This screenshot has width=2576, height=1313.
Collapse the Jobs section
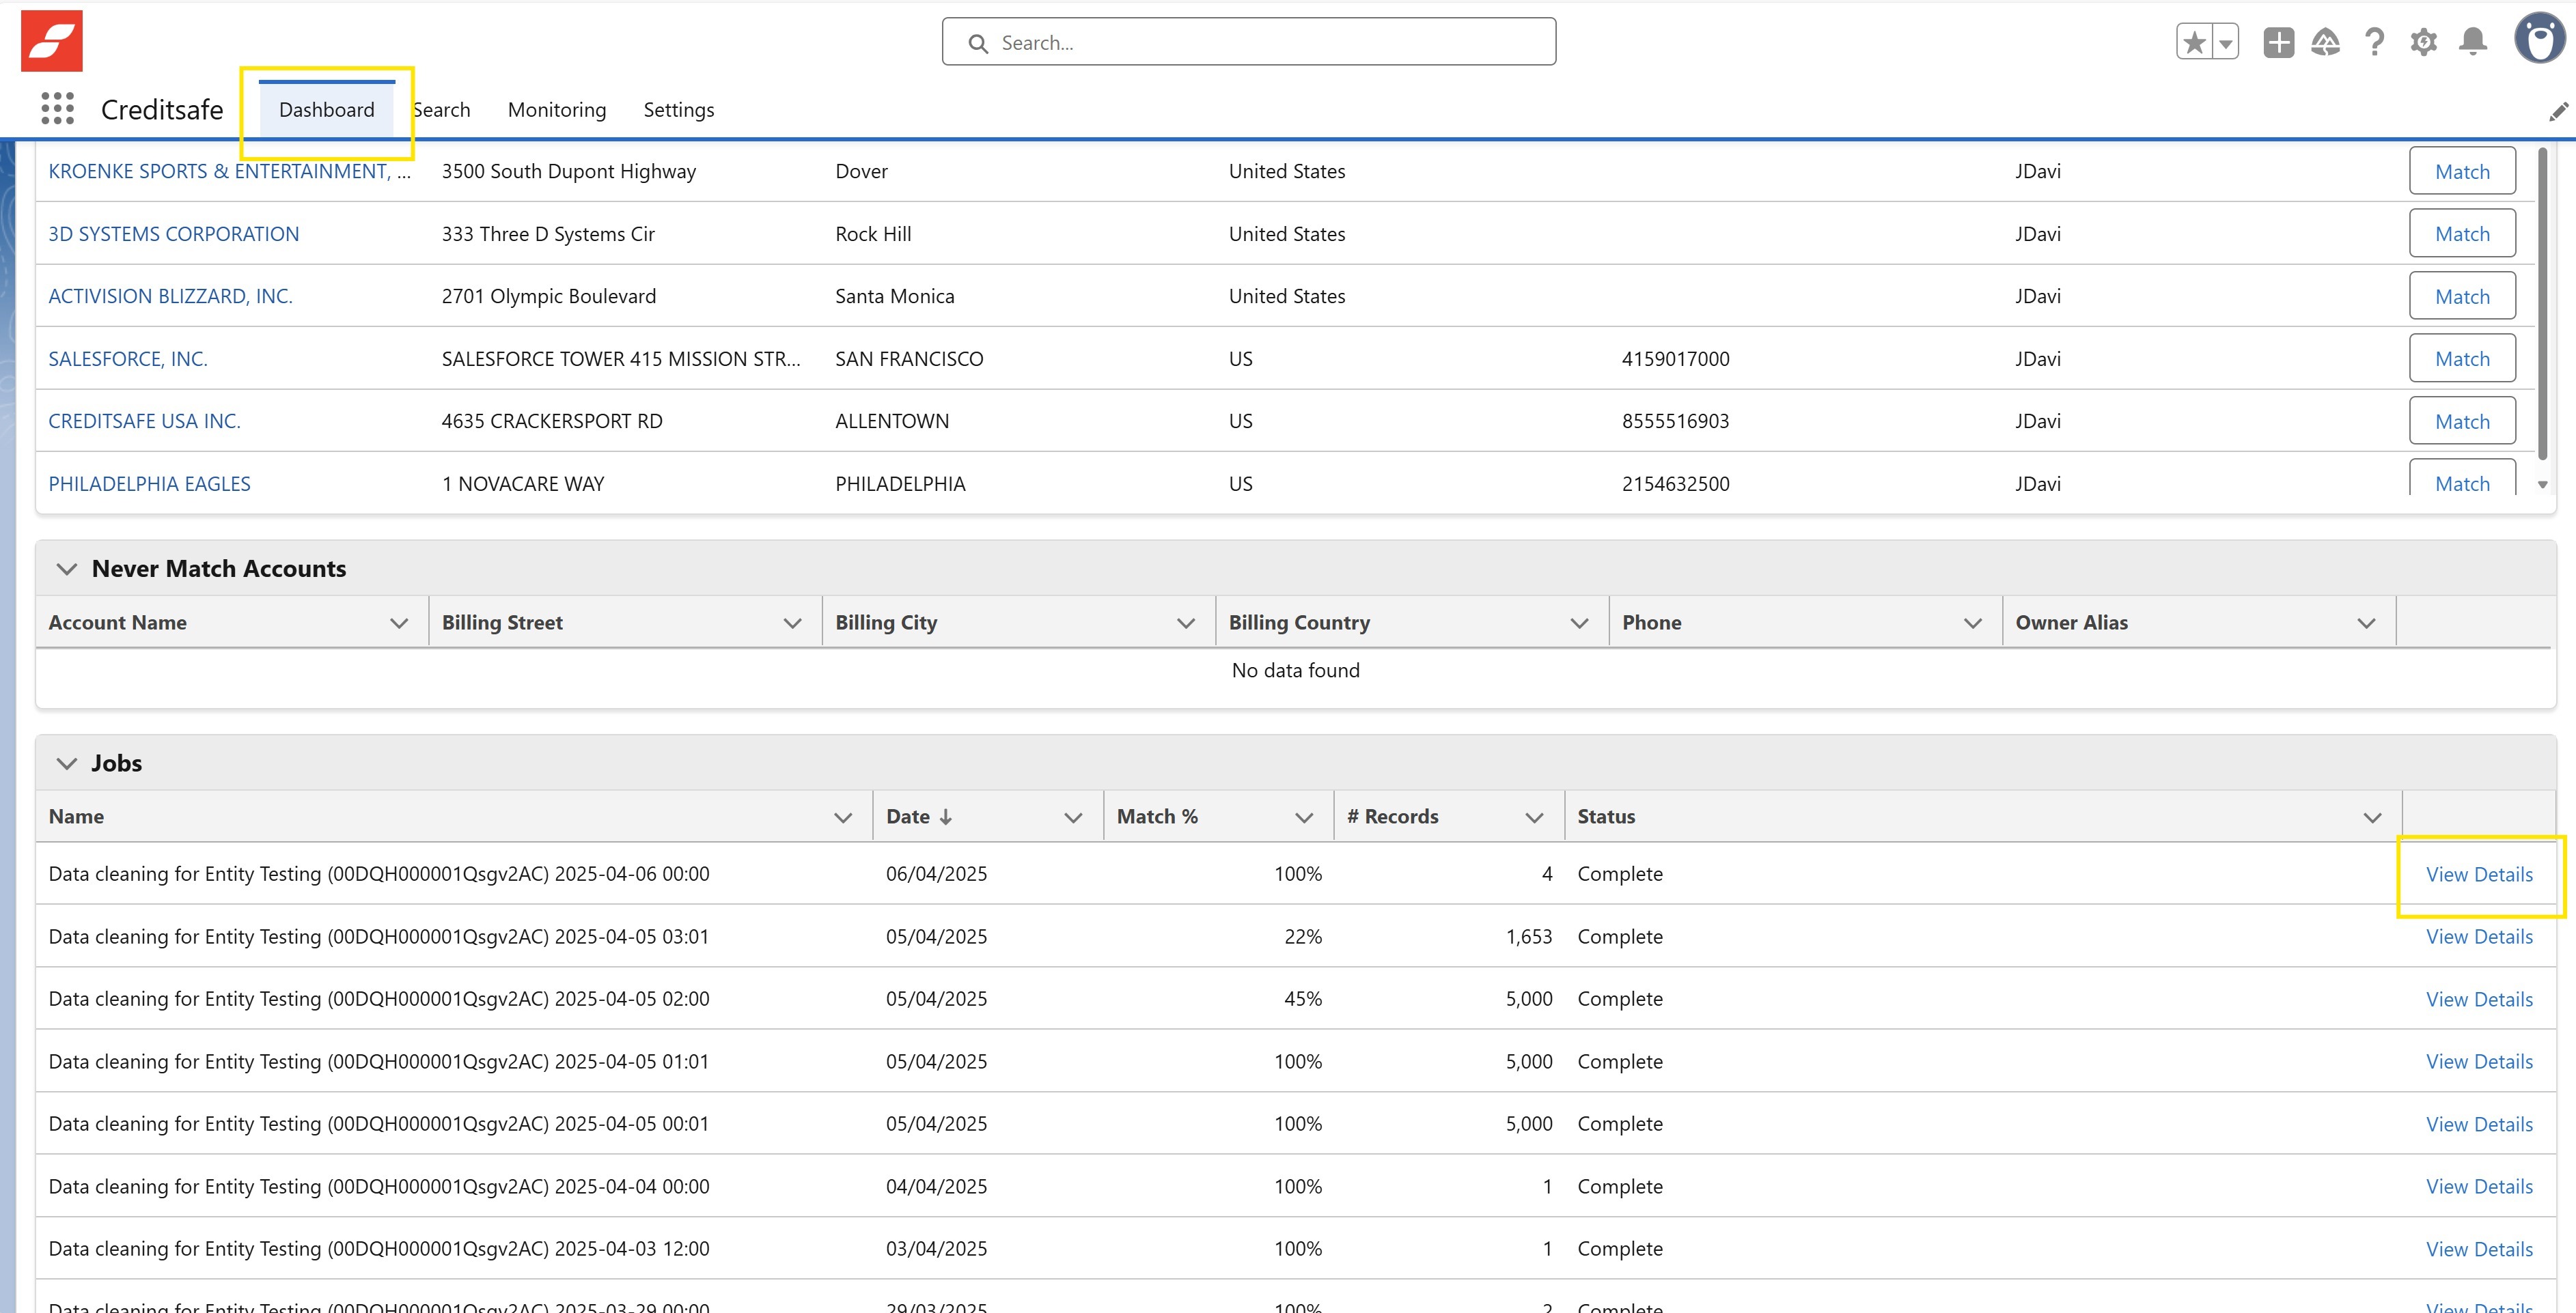[x=67, y=763]
